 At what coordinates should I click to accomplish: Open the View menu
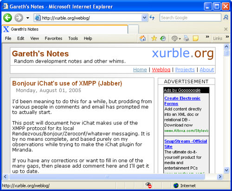34,39
